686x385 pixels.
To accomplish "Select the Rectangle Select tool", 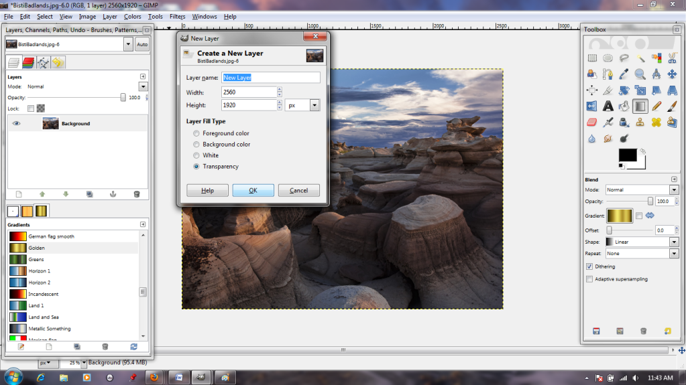I will point(592,58).
